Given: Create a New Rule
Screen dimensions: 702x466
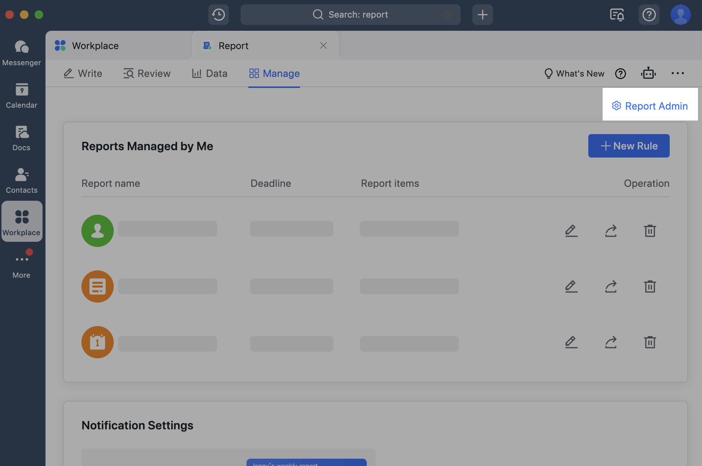Looking at the screenshot, I should point(628,146).
